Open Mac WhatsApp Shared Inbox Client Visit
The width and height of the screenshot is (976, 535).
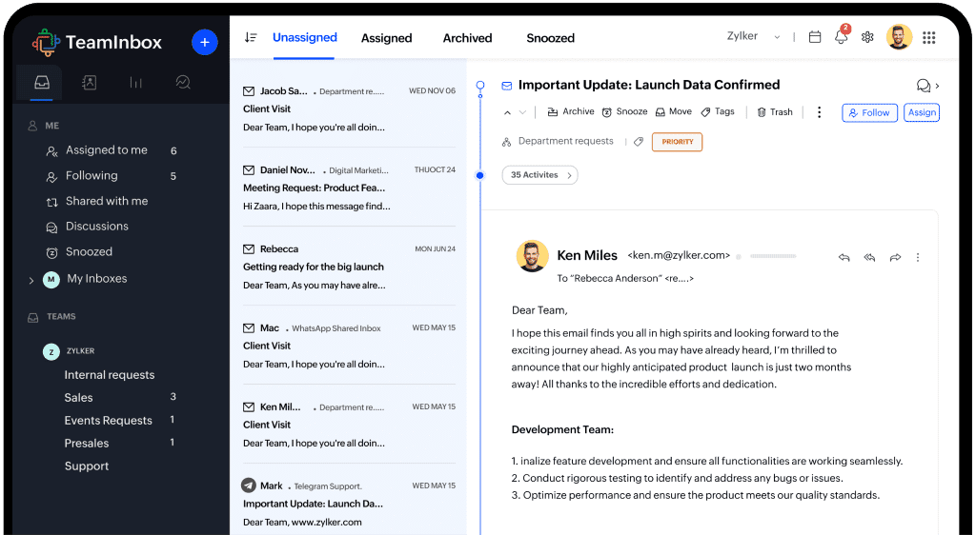tap(349, 346)
